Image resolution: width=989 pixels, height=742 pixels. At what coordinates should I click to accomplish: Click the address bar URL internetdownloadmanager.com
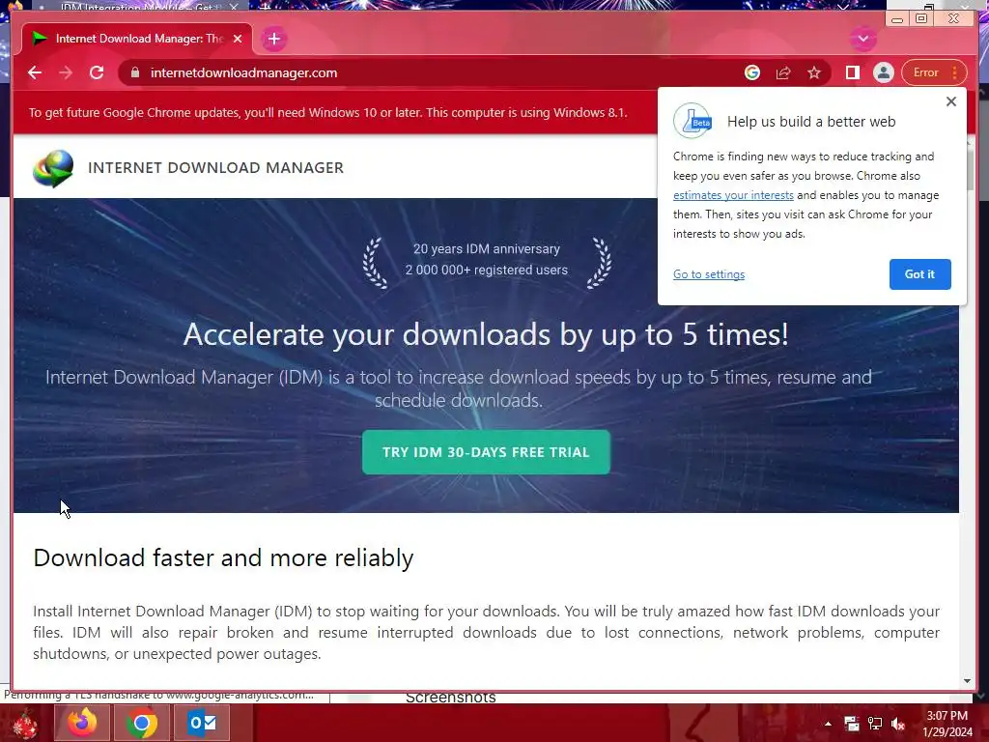pos(243,72)
